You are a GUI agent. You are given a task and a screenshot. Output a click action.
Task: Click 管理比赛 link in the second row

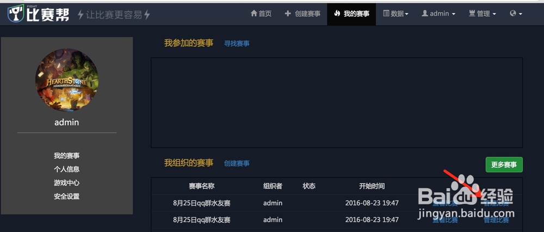[x=496, y=220]
